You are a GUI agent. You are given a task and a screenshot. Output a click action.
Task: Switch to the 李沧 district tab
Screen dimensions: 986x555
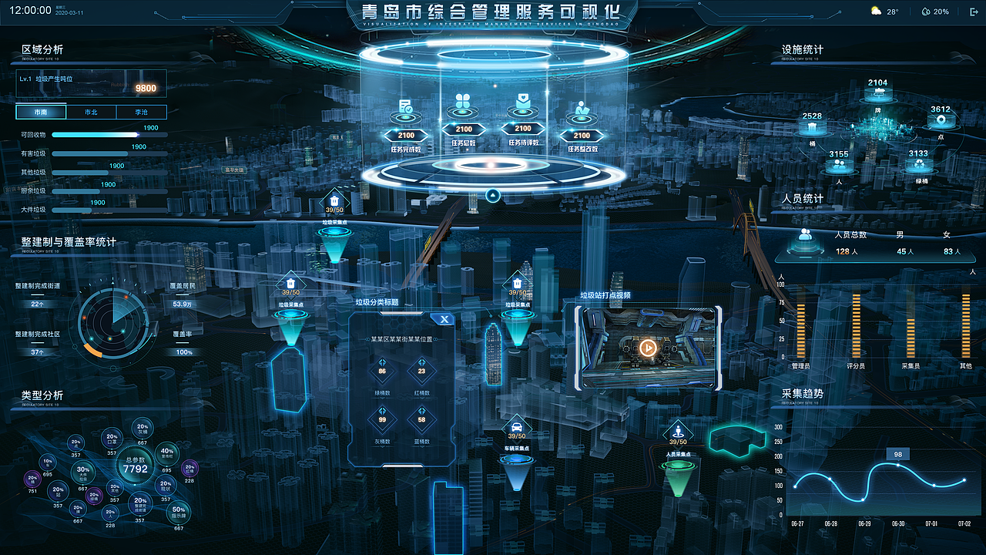[142, 112]
